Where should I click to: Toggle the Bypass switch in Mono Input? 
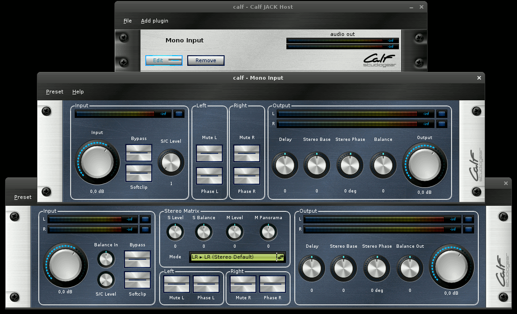(139, 153)
